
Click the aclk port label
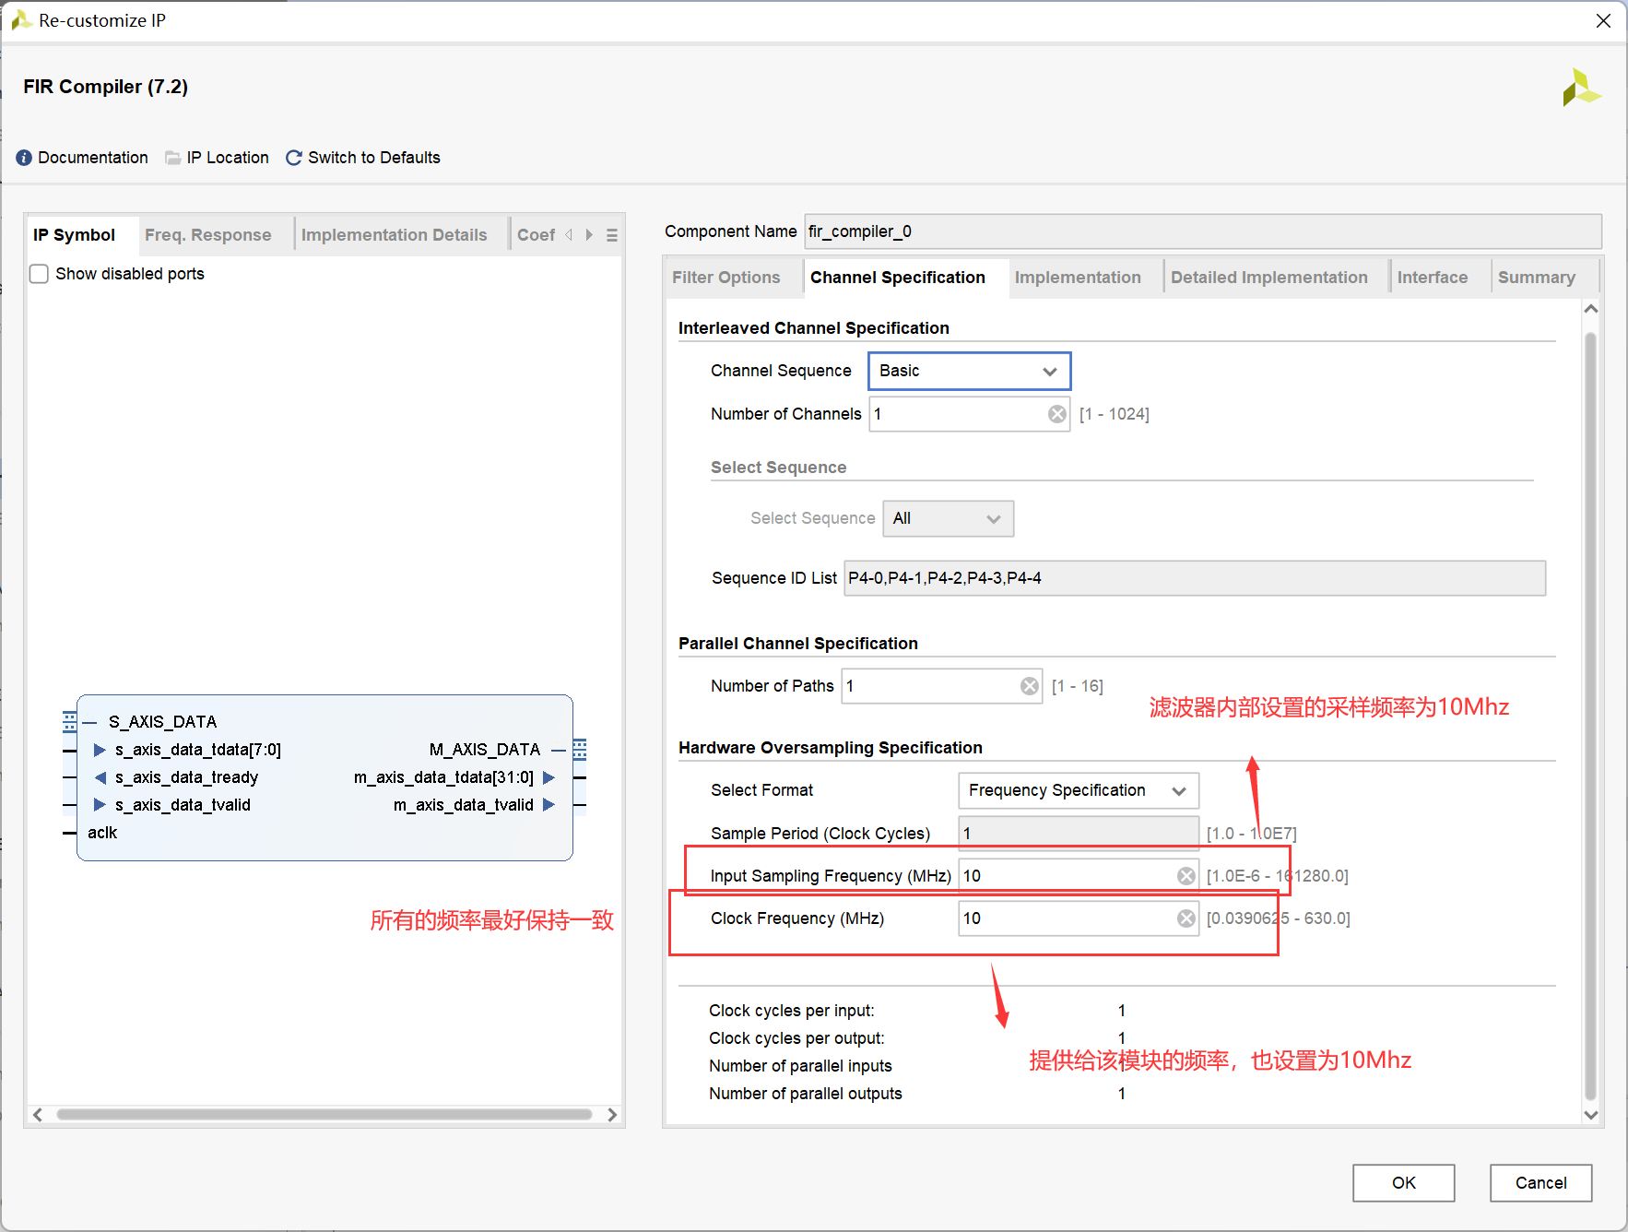click(102, 833)
